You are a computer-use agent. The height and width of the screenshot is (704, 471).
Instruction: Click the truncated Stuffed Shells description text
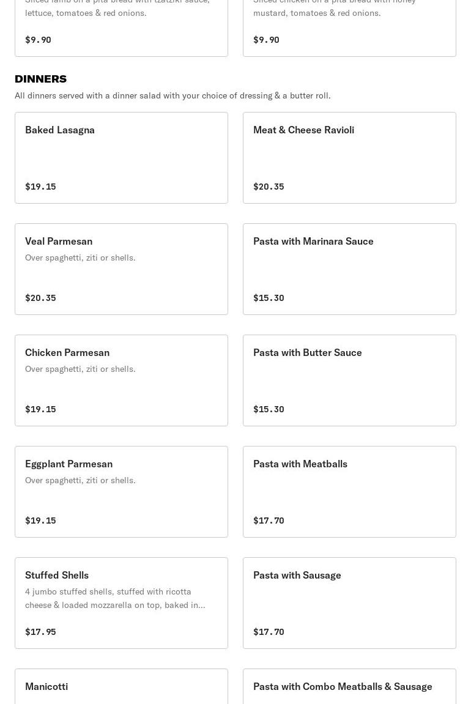pos(115,598)
